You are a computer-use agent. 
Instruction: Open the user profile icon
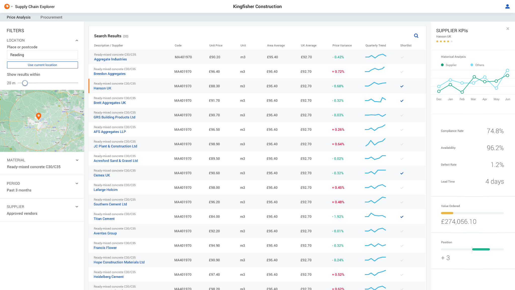click(x=507, y=7)
